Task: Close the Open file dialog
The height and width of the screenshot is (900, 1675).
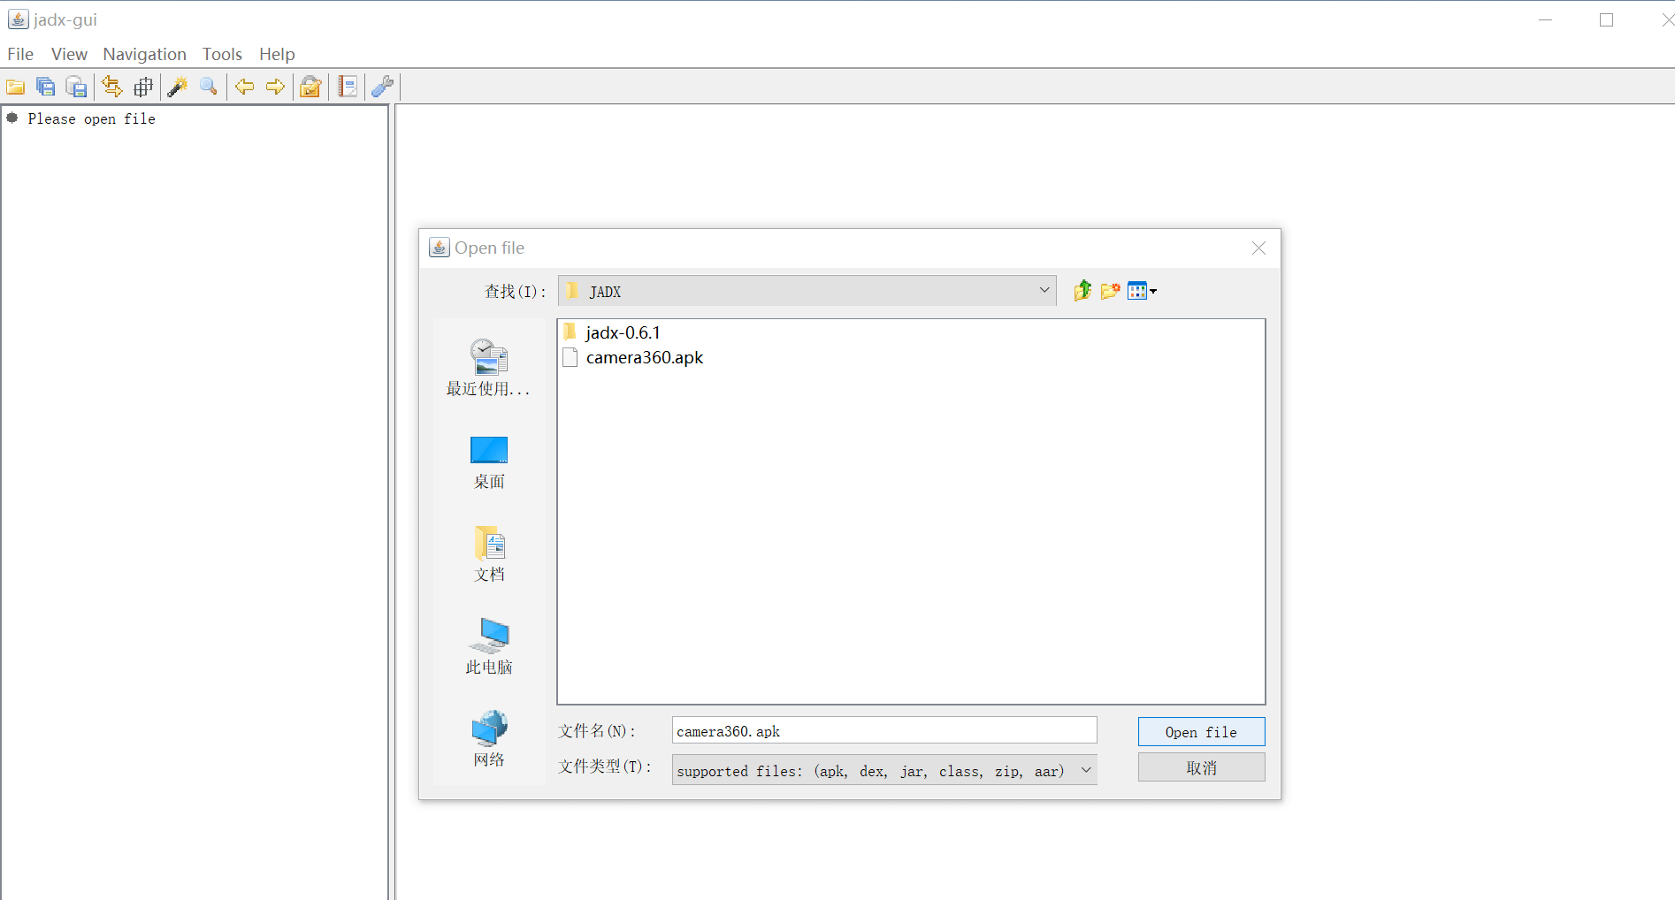Action: click(x=1258, y=248)
